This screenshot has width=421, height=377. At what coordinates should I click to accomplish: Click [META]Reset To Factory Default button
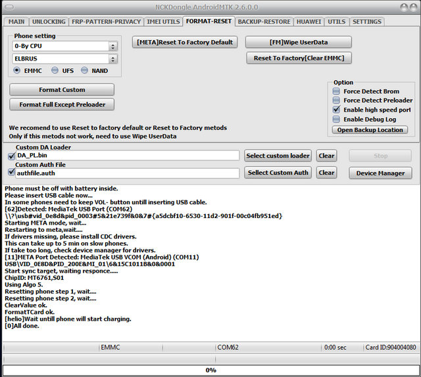click(x=185, y=43)
